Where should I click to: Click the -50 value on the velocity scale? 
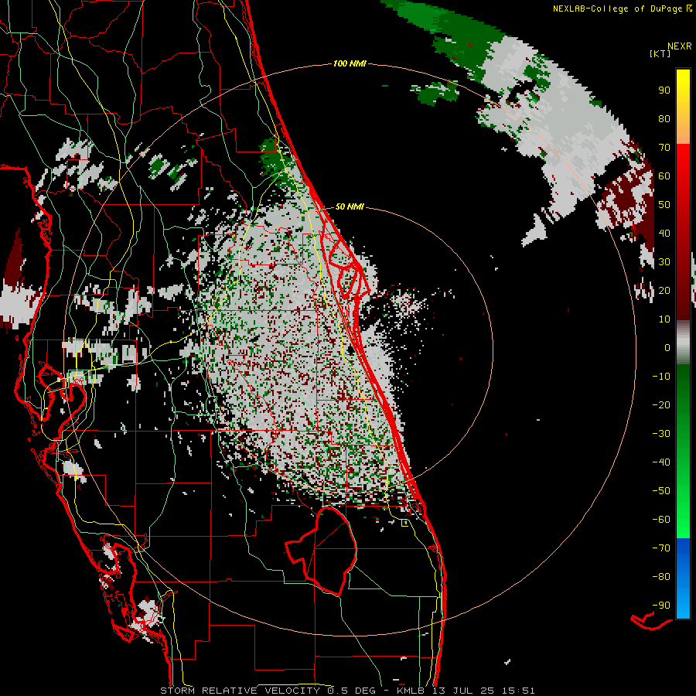point(661,491)
